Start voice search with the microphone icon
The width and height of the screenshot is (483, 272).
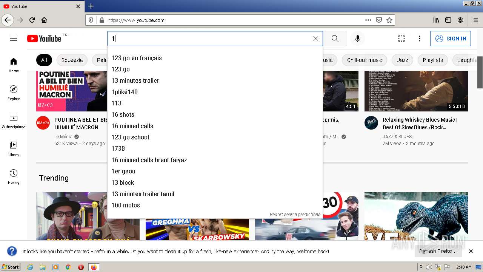click(358, 39)
